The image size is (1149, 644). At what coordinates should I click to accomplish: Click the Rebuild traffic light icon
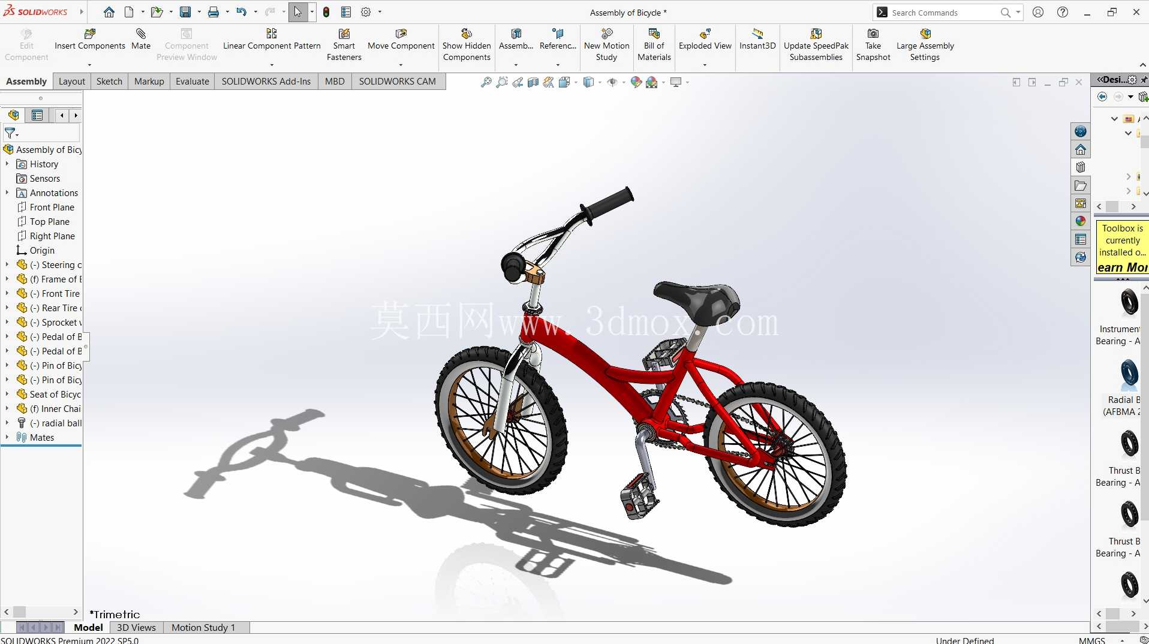[326, 12]
